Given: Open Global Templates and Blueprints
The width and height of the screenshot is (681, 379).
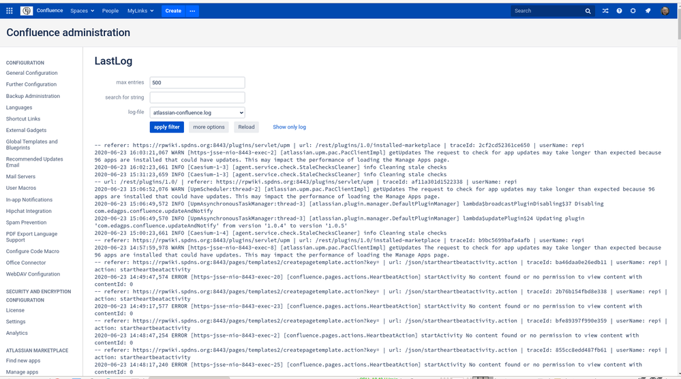Looking at the screenshot, I should [32, 144].
